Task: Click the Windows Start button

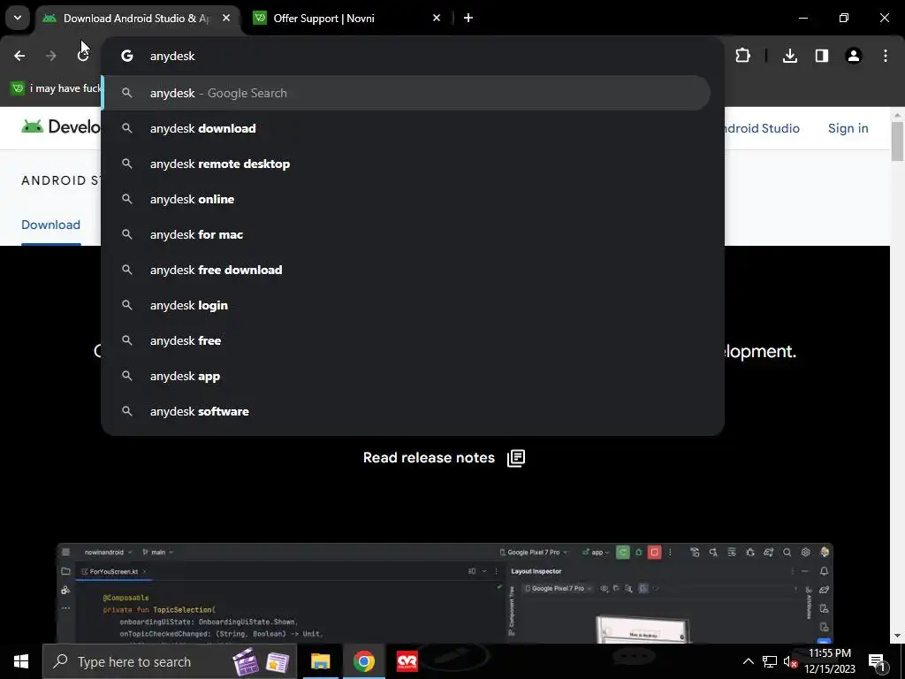Action: coord(21,661)
